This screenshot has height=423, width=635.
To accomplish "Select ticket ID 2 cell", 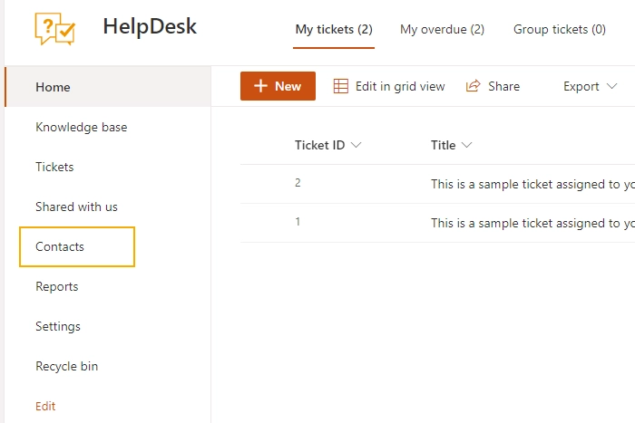I will [298, 183].
